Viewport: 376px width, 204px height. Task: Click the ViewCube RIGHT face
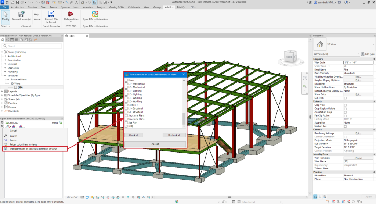(x=289, y=57)
